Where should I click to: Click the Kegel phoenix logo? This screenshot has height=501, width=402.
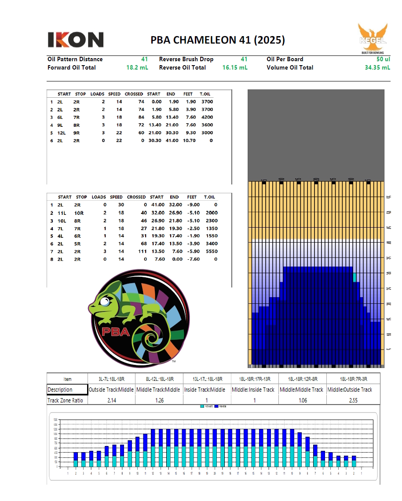[373, 38]
